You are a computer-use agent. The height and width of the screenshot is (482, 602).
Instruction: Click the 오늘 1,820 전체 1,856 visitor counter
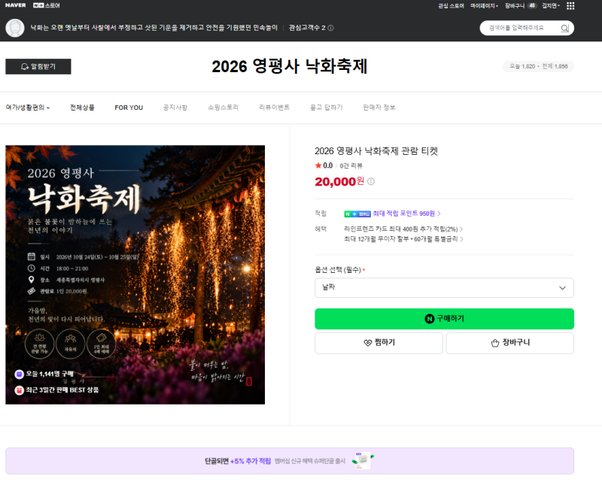(538, 66)
